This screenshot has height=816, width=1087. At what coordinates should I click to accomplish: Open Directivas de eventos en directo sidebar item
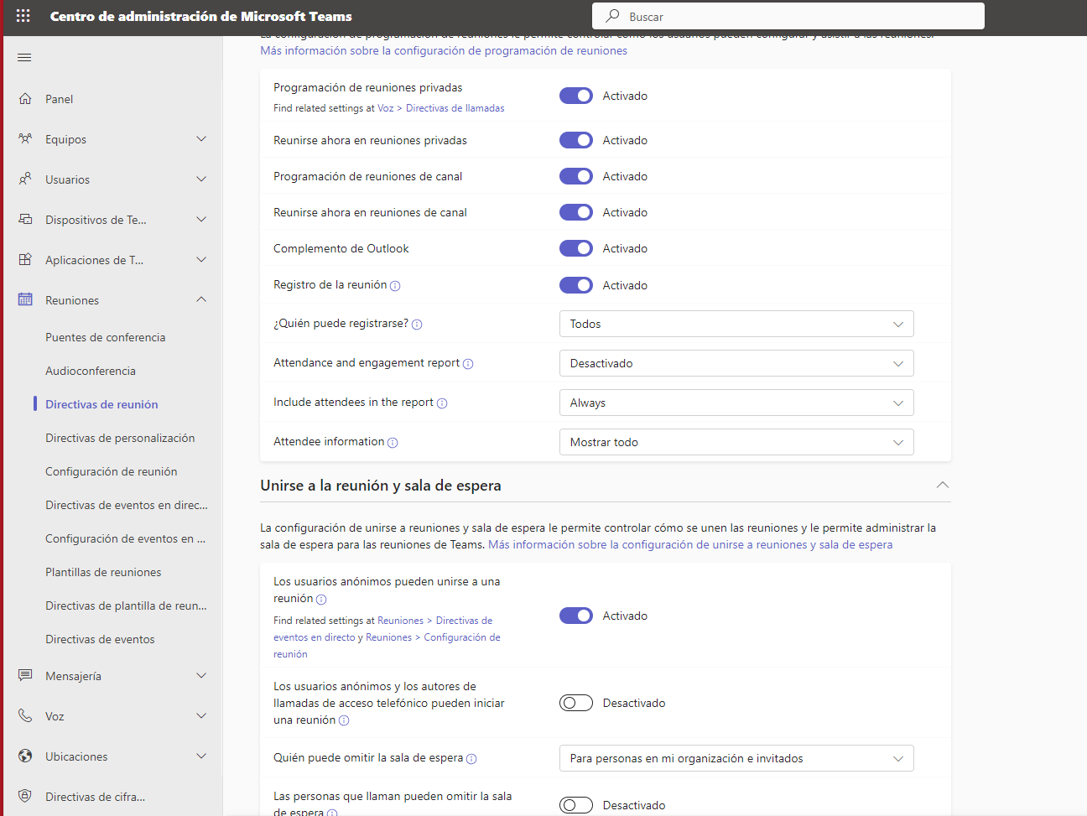pos(127,505)
